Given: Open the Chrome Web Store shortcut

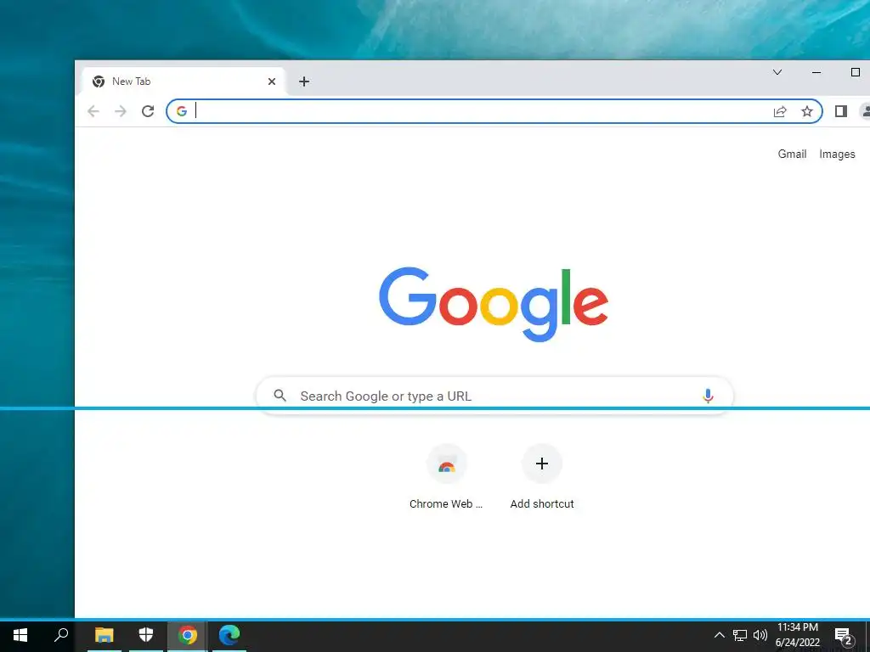Looking at the screenshot, I should pos(447,477).
